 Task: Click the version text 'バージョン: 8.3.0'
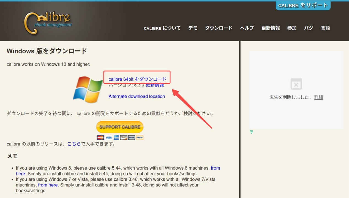tap(126, 85)
